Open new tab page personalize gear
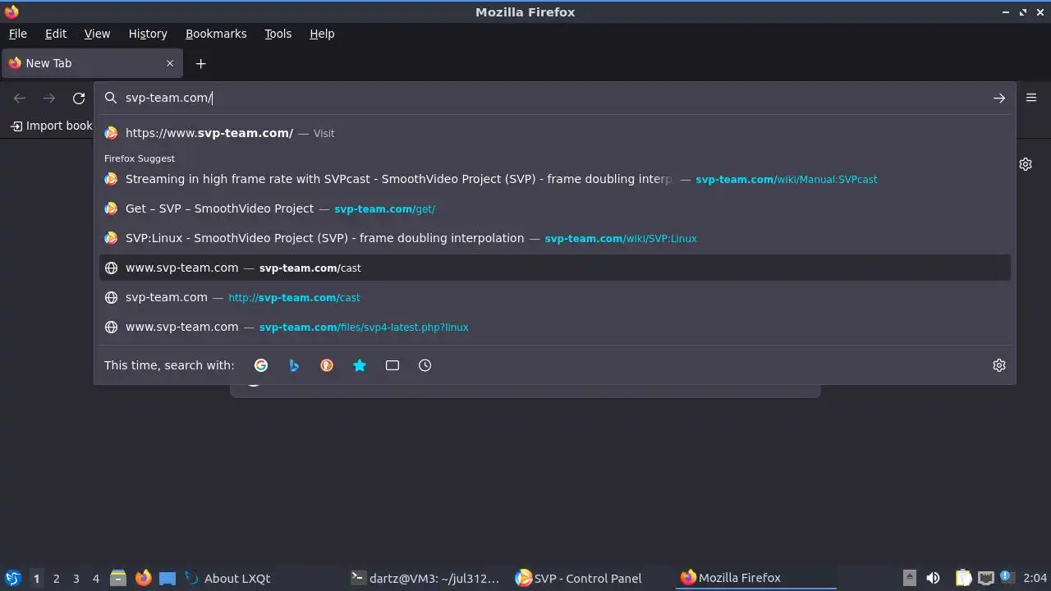Image resolution: width=1051 pixels, height=591 pixels. point(1026,164)
